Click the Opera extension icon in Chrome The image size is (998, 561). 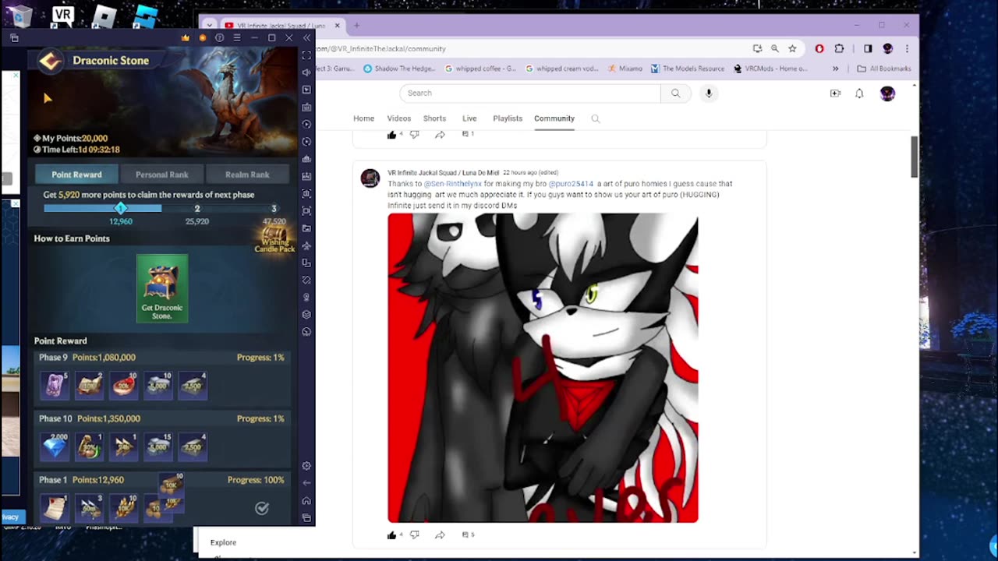[x=819, y=48]
